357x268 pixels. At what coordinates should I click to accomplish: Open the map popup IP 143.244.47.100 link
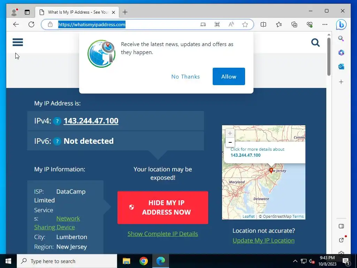click(245, 155)
